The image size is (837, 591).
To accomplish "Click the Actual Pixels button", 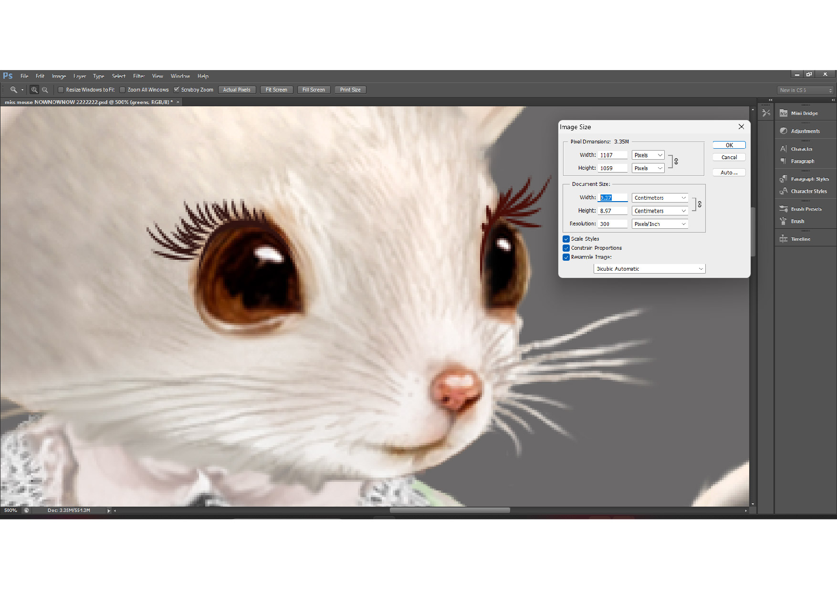I will (237, 90).
